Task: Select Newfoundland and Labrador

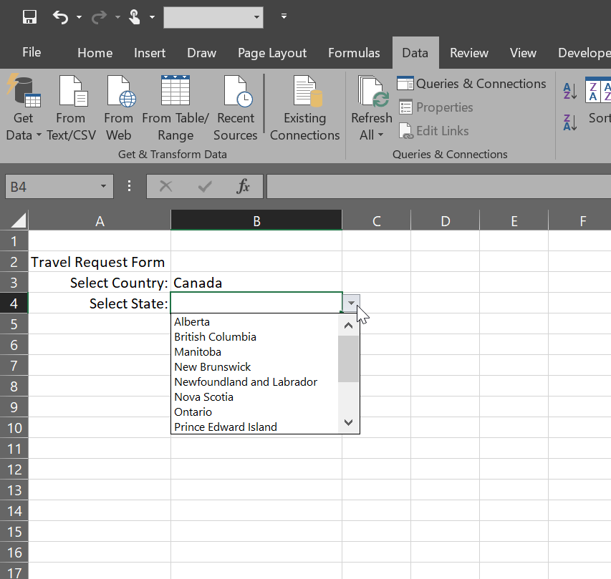Action: point(254,382)
